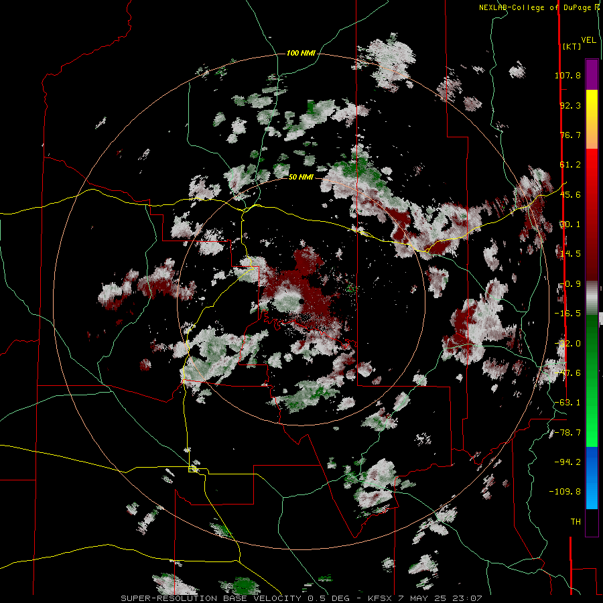Click the TH label on the legend
603x603 pixels.
pos(576,522)
